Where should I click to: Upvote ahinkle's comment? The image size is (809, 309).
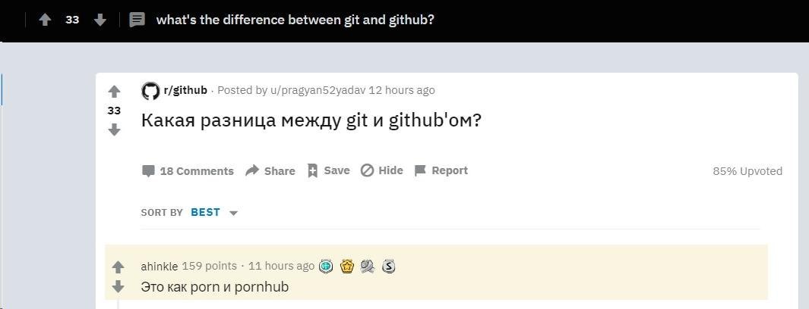click(118, 267)
